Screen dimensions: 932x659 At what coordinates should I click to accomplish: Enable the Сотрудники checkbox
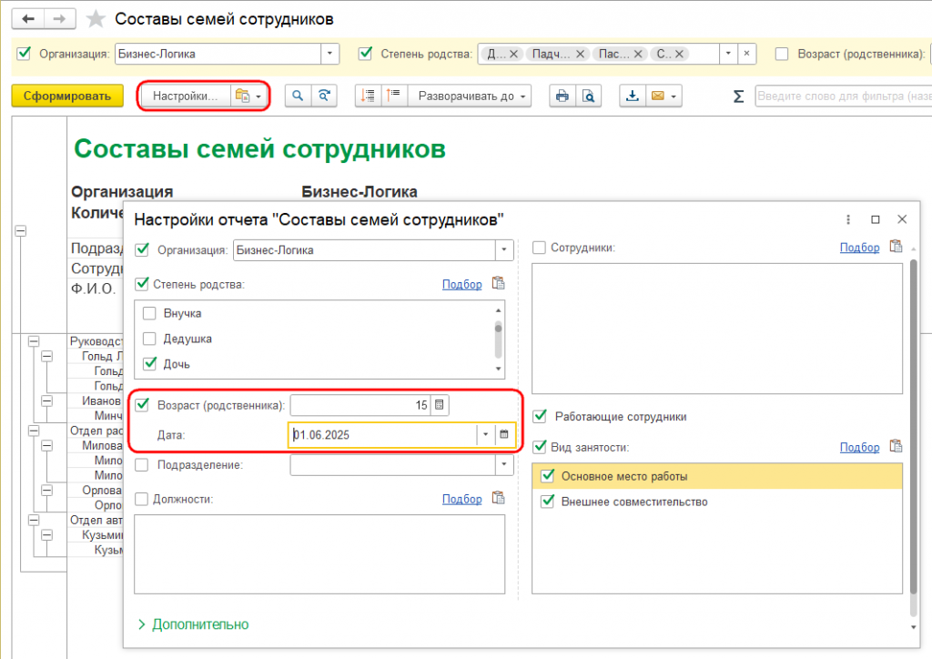point(539,248)
